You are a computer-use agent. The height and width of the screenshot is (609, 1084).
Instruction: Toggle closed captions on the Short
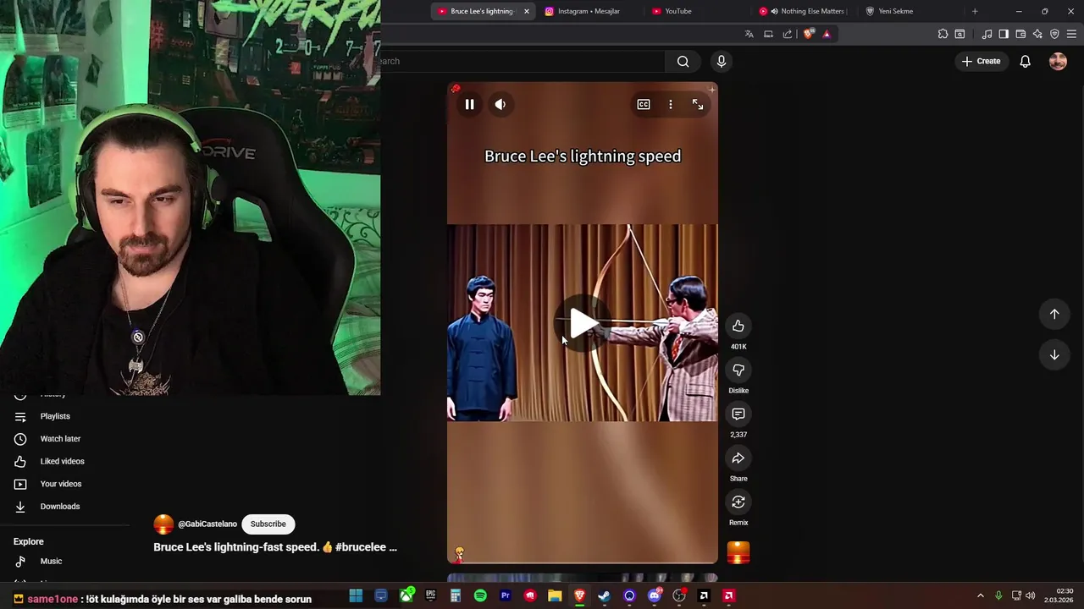tap(644, 104)
